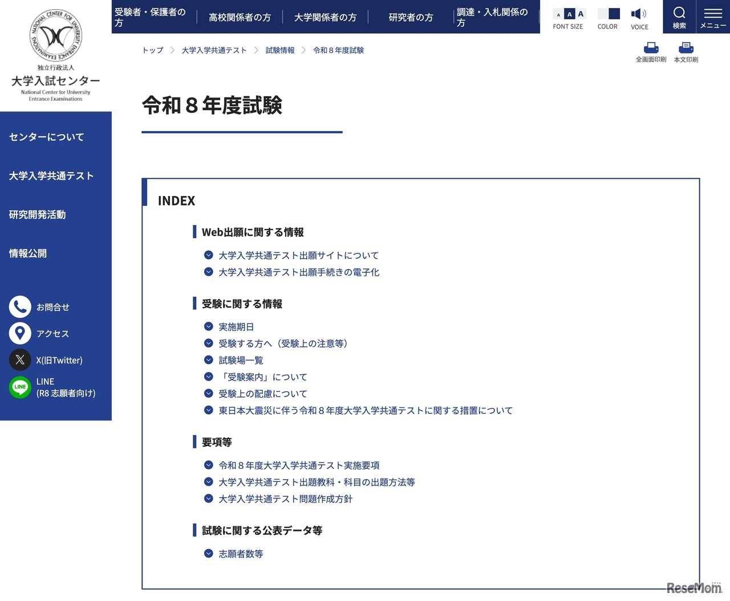Image resolution: width=730 pixels, height=601 pixels.
Task: Click the chevron beside 志願者数等
Action: [208, 553]
